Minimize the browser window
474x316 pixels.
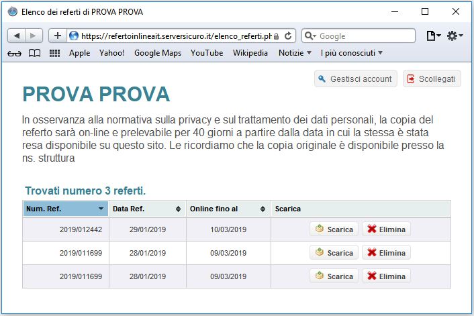395,12
